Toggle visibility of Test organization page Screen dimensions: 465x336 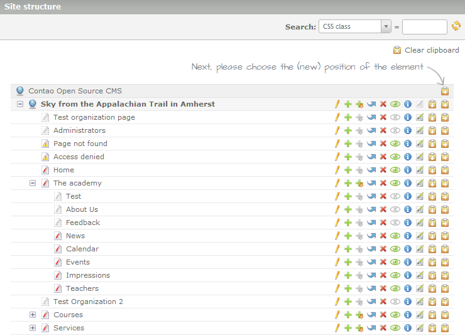pyautogui.click(x=395, y=117)
